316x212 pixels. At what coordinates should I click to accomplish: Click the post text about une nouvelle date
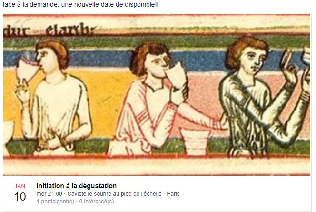point(80,5)
